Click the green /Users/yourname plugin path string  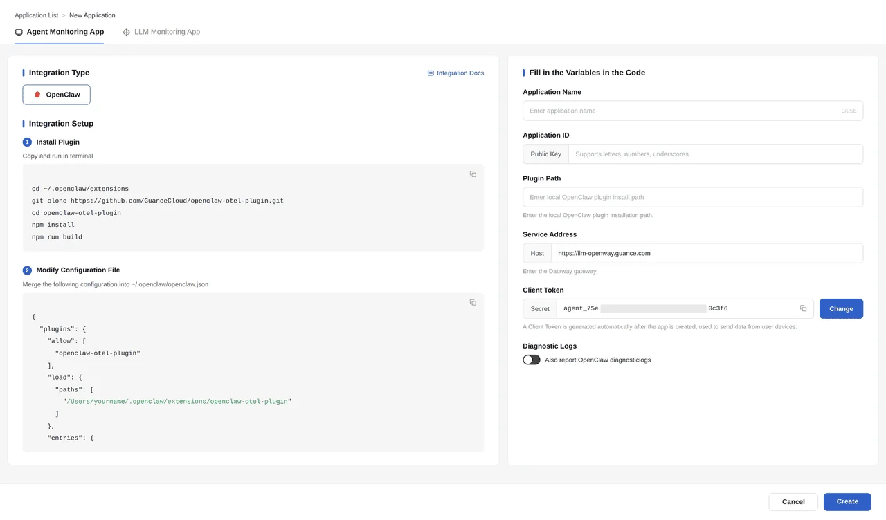(x=177, y=402)
